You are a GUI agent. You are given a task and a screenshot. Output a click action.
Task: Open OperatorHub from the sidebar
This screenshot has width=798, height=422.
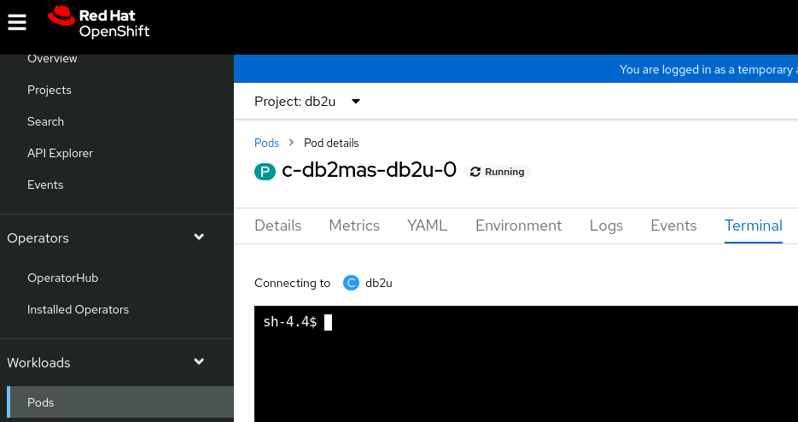tap(63, 278)
